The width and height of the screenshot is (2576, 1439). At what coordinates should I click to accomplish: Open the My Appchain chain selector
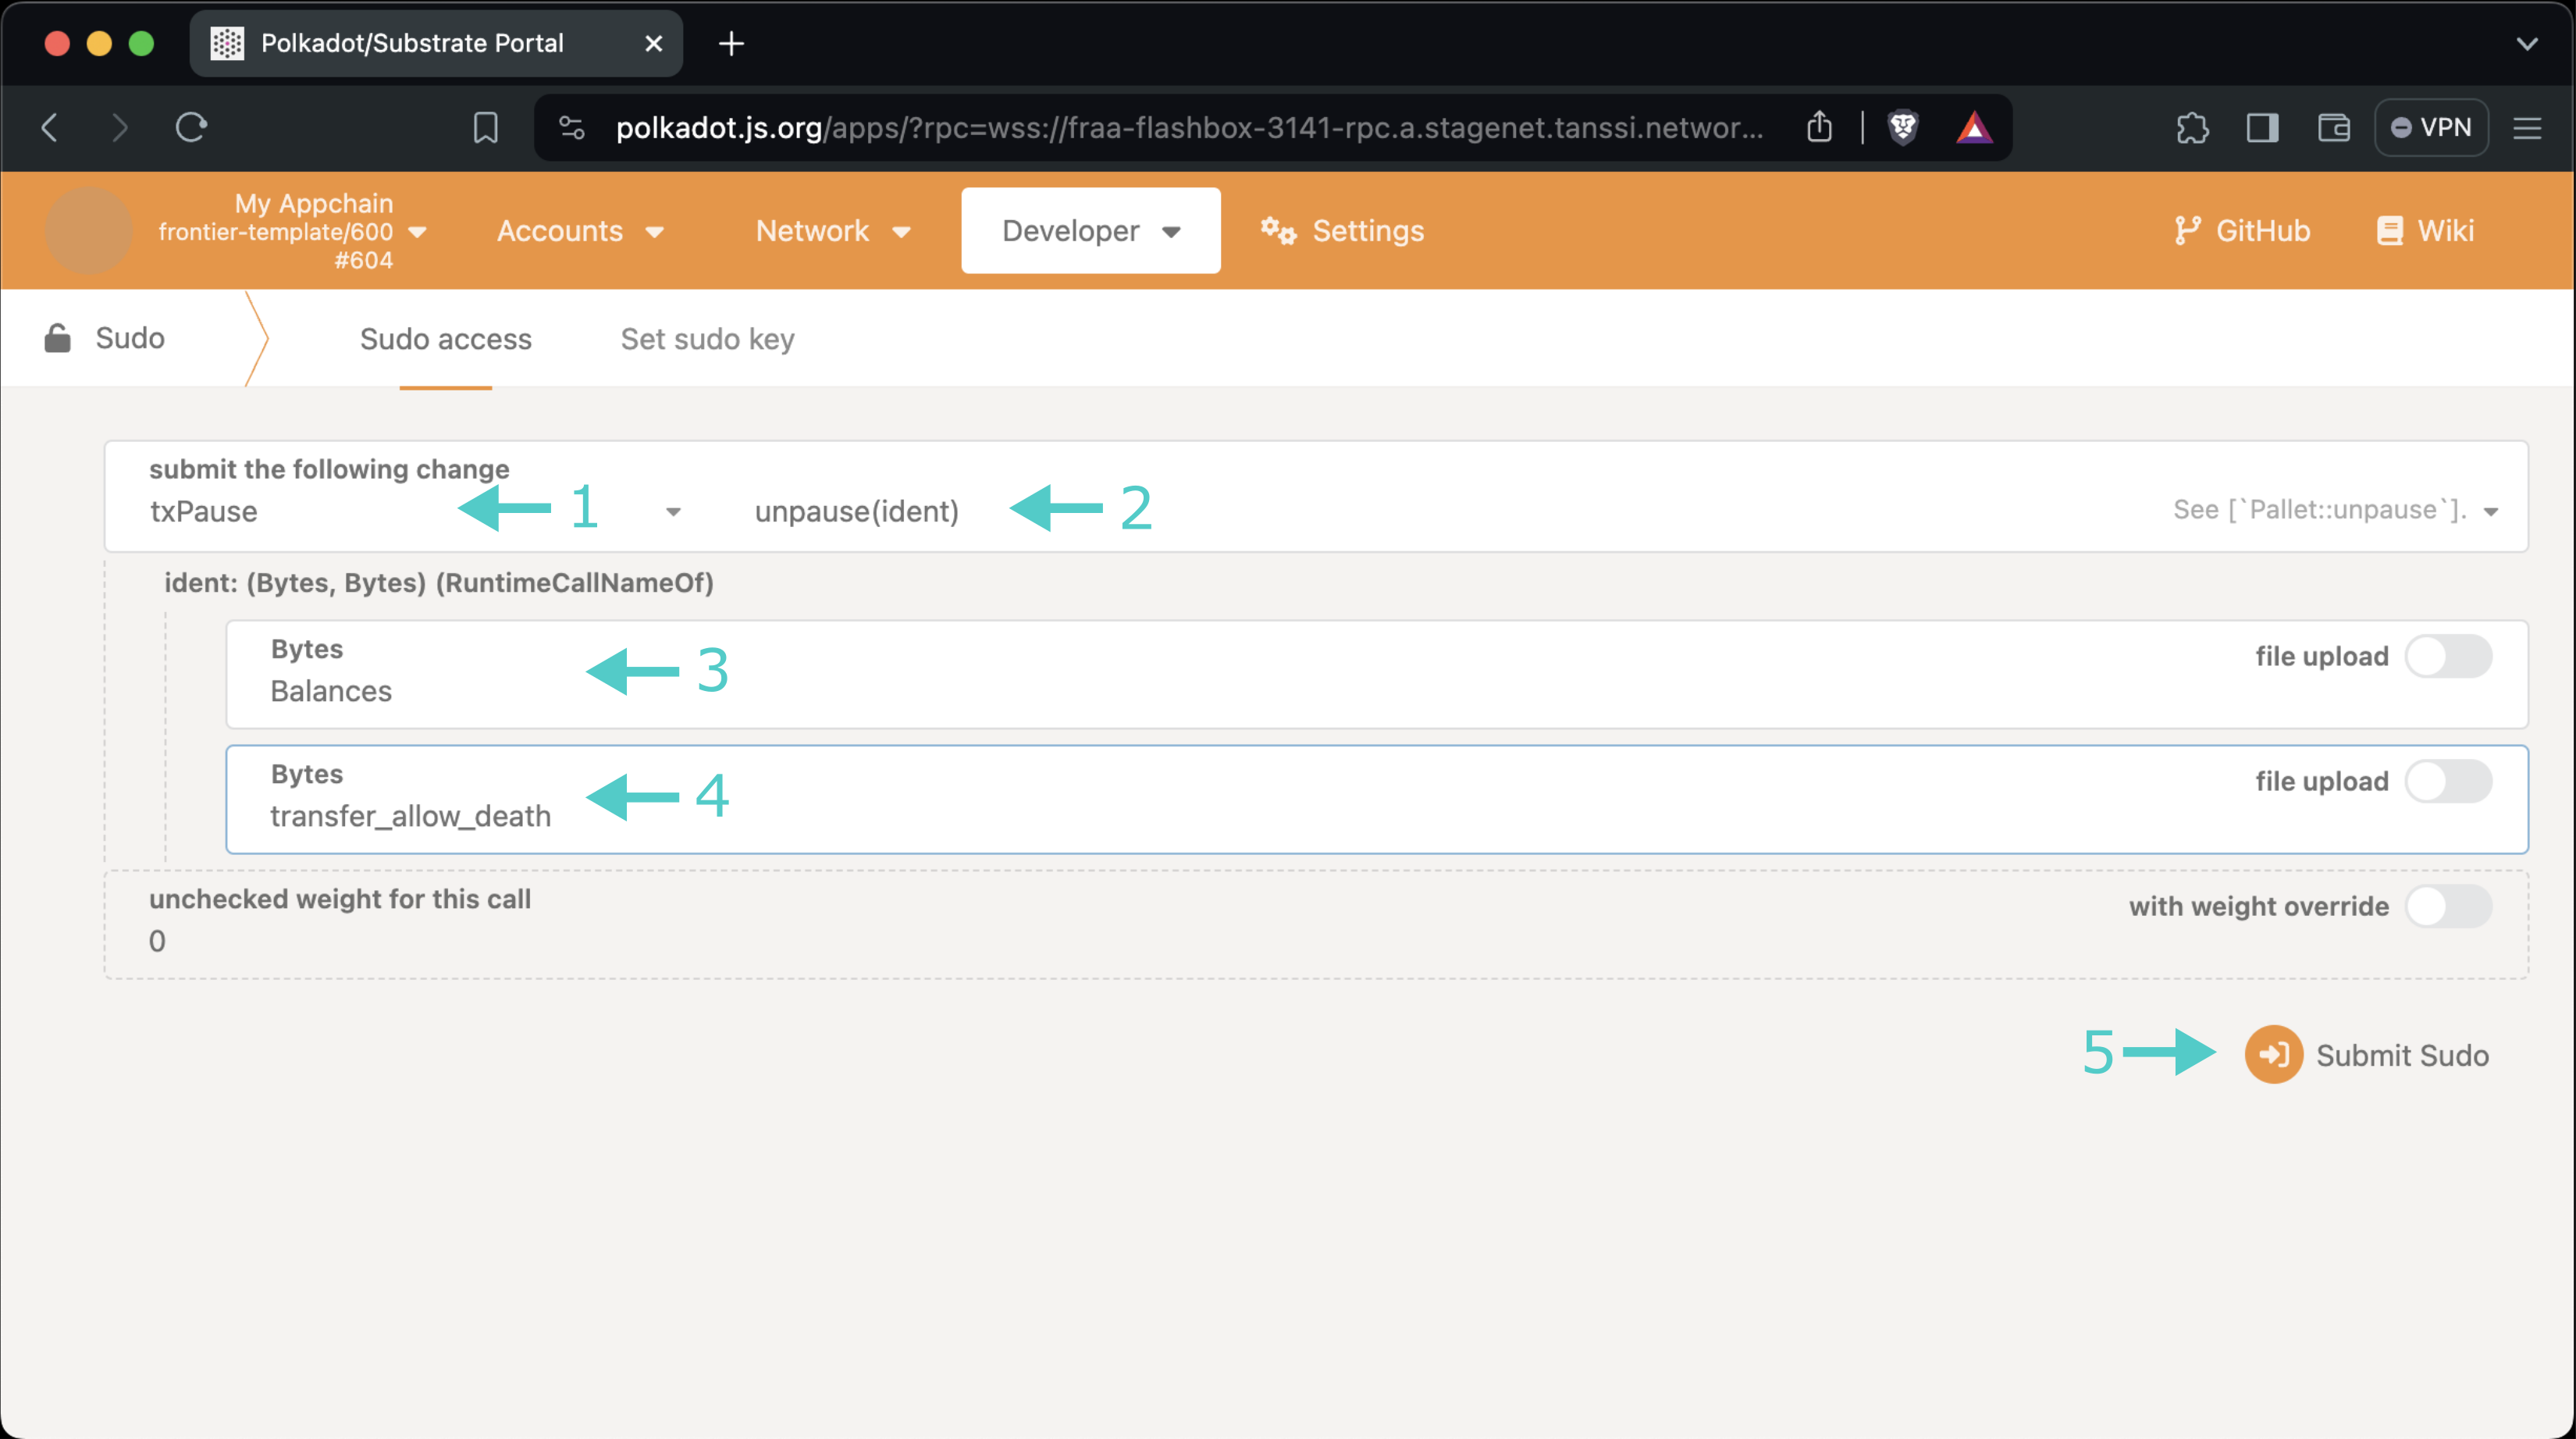[x=292, y=231]
